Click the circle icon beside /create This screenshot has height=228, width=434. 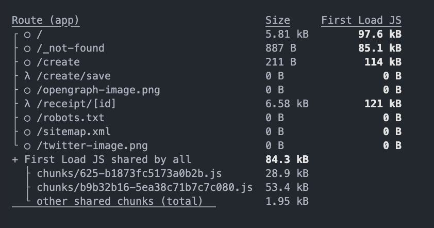(27, 62)
